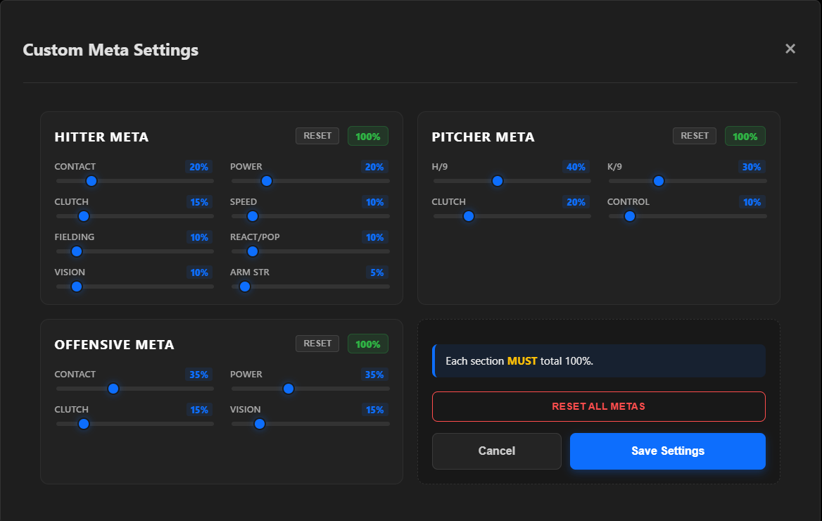Click the Offensive Meta Vision slider handle
This screenshot has height=521, width=822.
tap(260, 424)
